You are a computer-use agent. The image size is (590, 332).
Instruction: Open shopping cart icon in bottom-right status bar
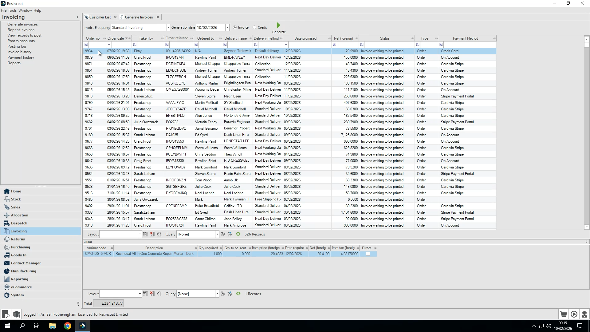563,314
